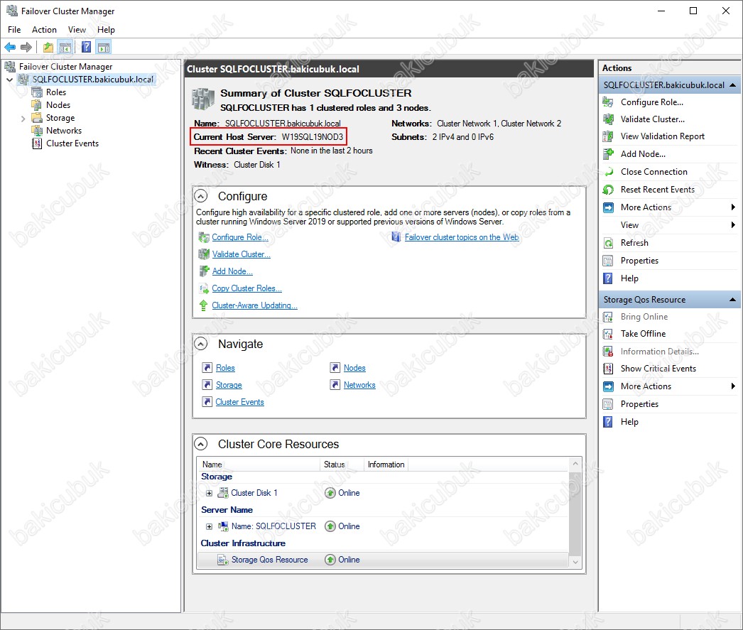Collapse the Configure section
The width and height of the screenshot is (743, 630).
coord(201,196)
